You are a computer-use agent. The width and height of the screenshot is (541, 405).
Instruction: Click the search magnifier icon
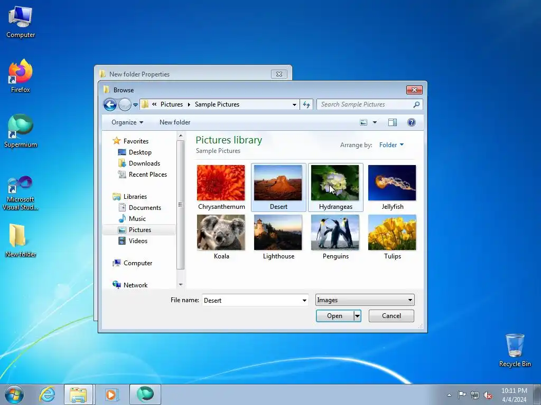[x=416, y=104]
